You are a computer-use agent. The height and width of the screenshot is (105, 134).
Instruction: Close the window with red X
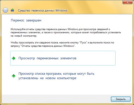click(128, 2)
